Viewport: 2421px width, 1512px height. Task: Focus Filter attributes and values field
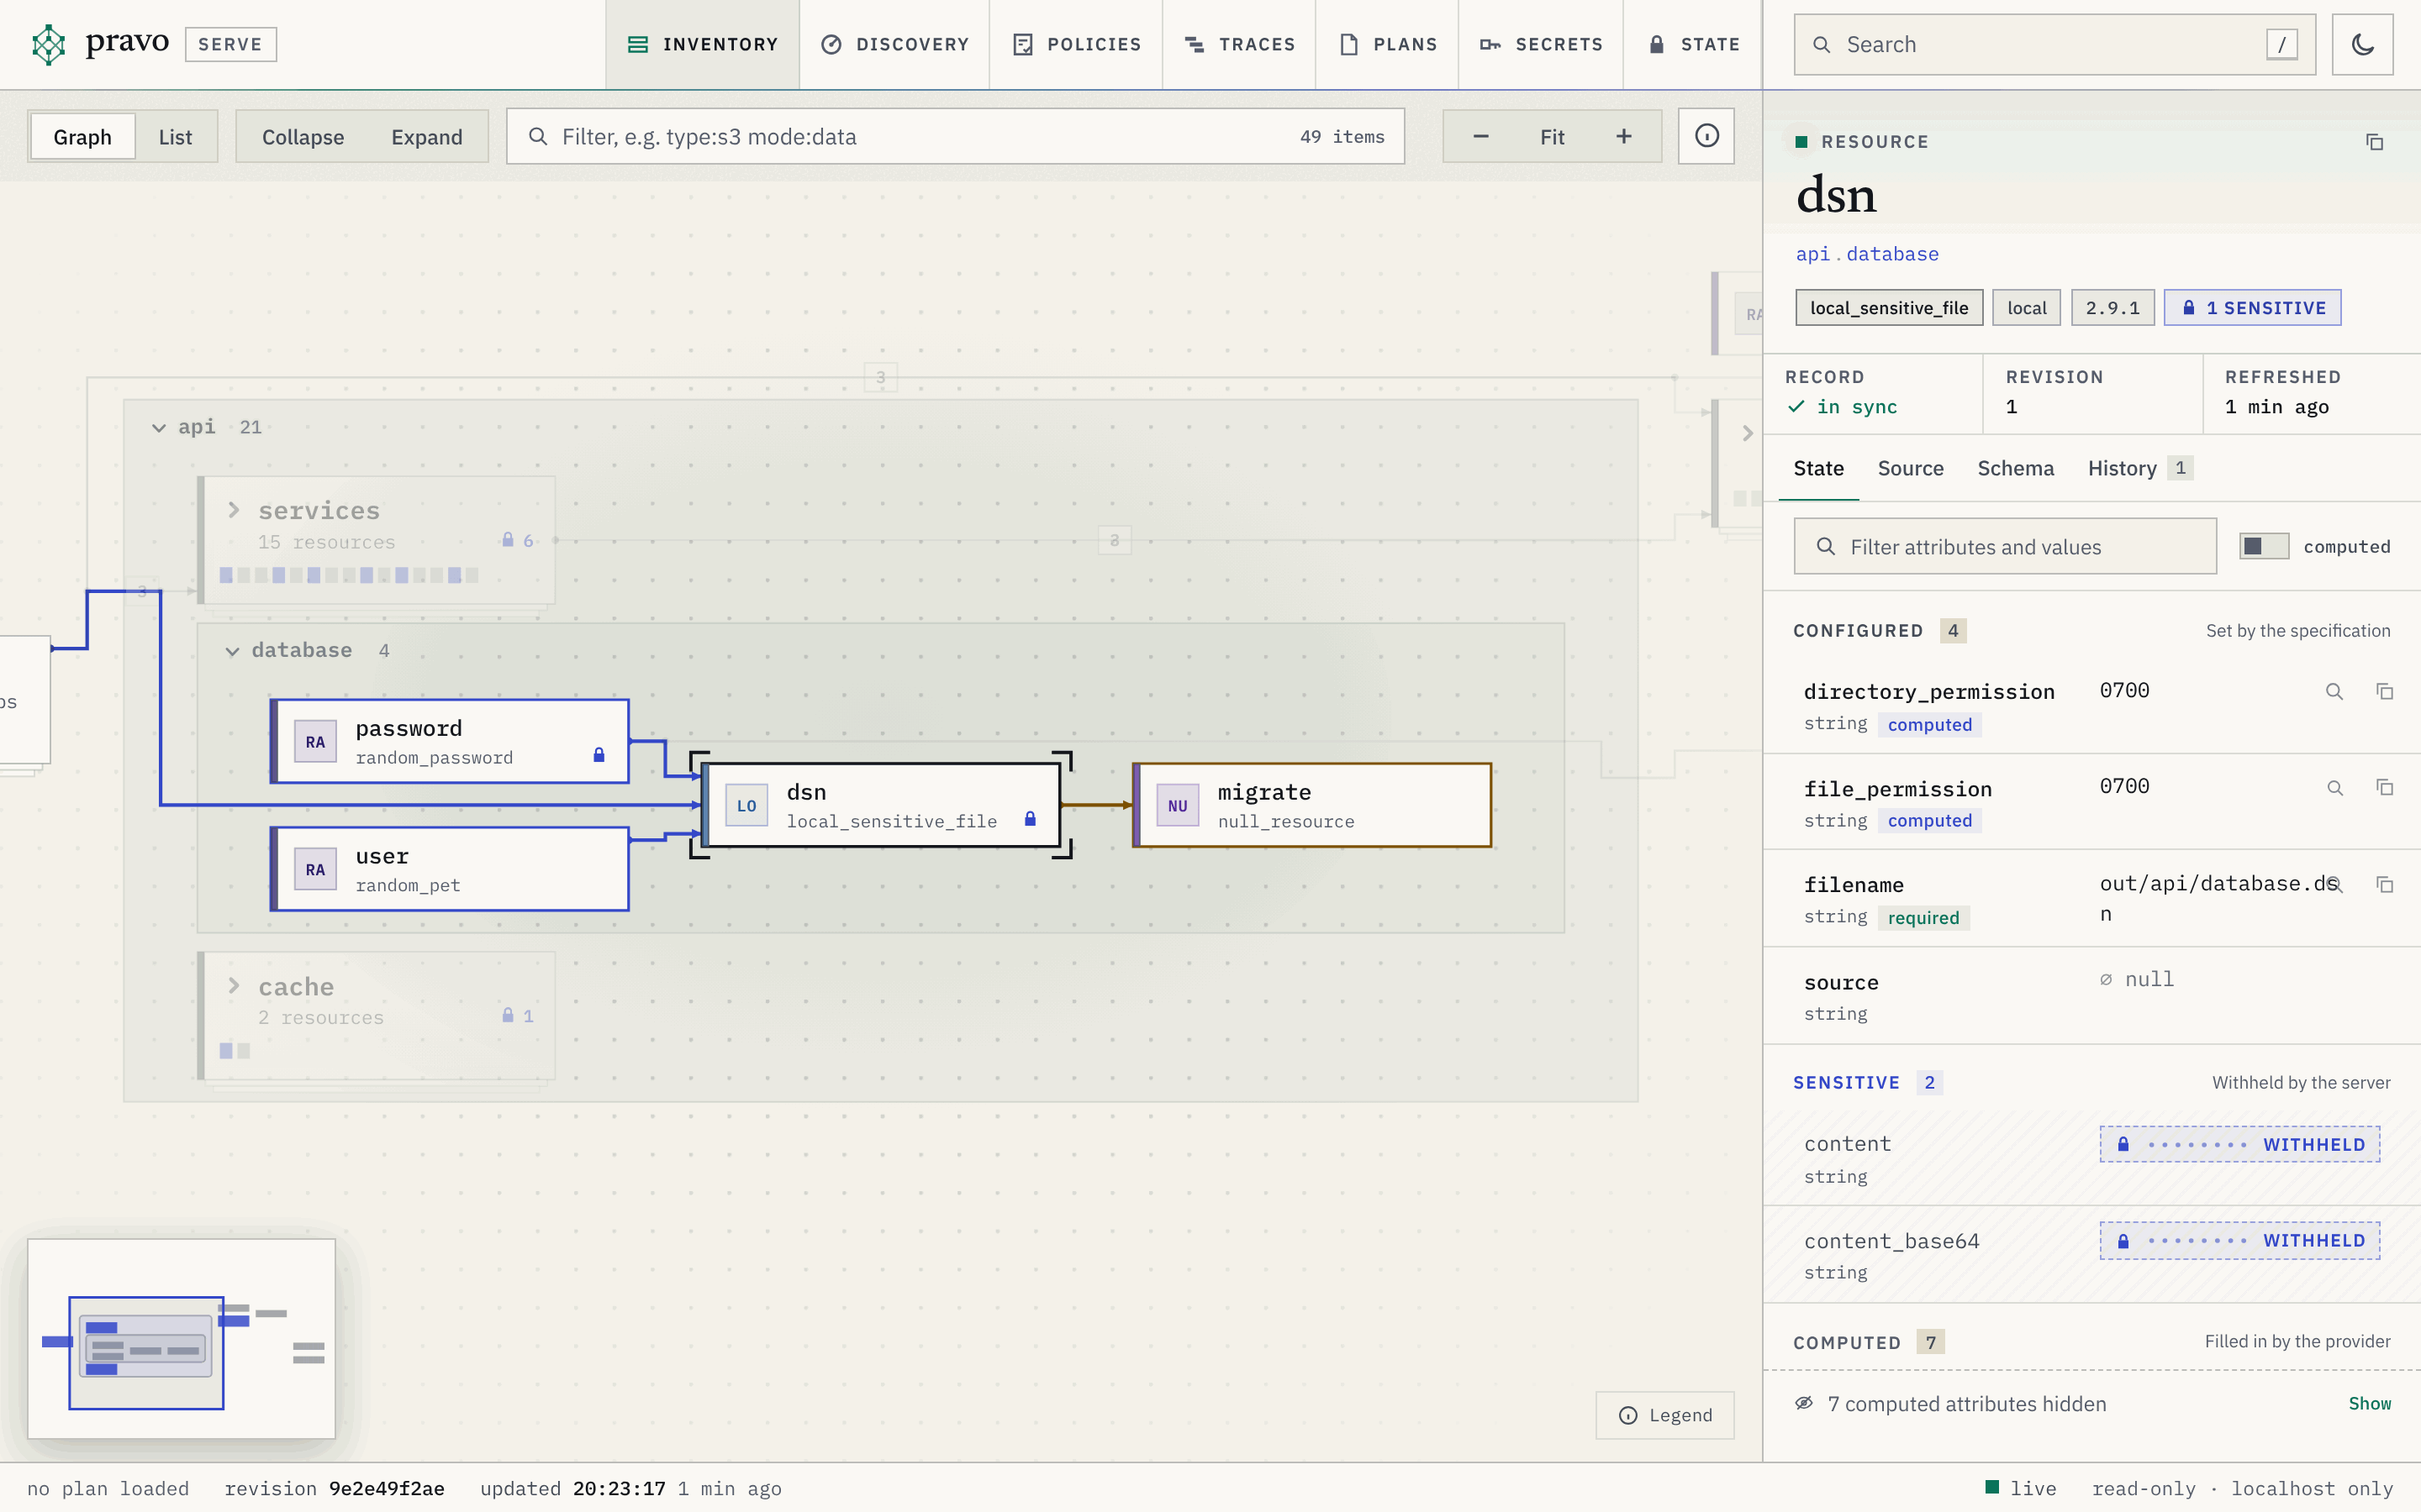click(x=2005, y=546)
